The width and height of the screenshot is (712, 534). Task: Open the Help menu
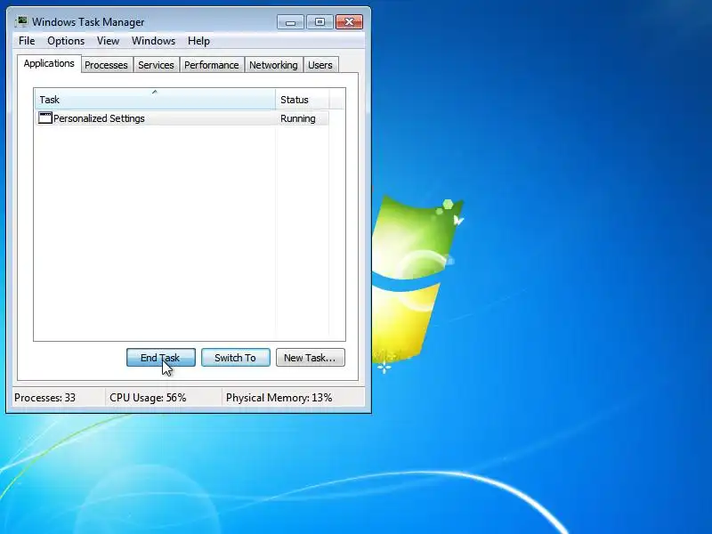coord(198,41)
